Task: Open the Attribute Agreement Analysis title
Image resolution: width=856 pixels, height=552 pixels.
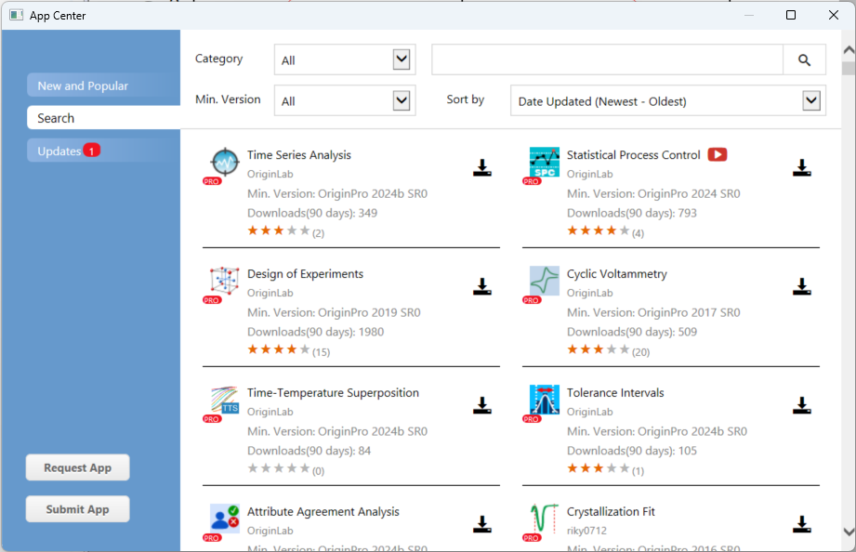Action: point(323,512)
